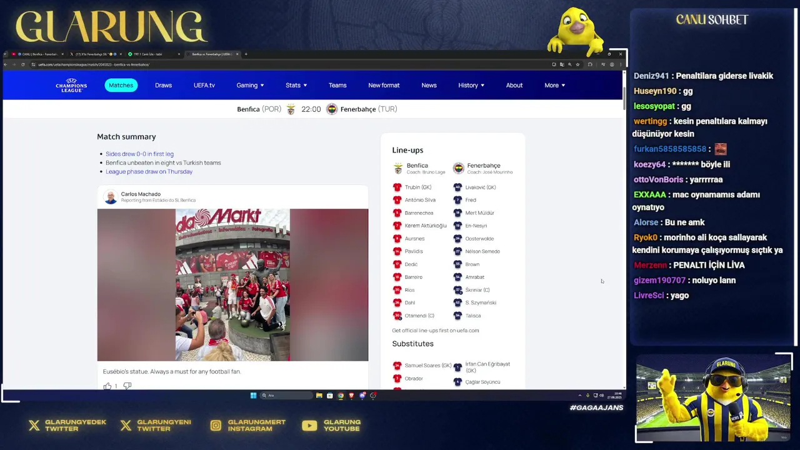Expand the Stats dropdown menu
Viewport: 800px width, 450px height.
296,85
